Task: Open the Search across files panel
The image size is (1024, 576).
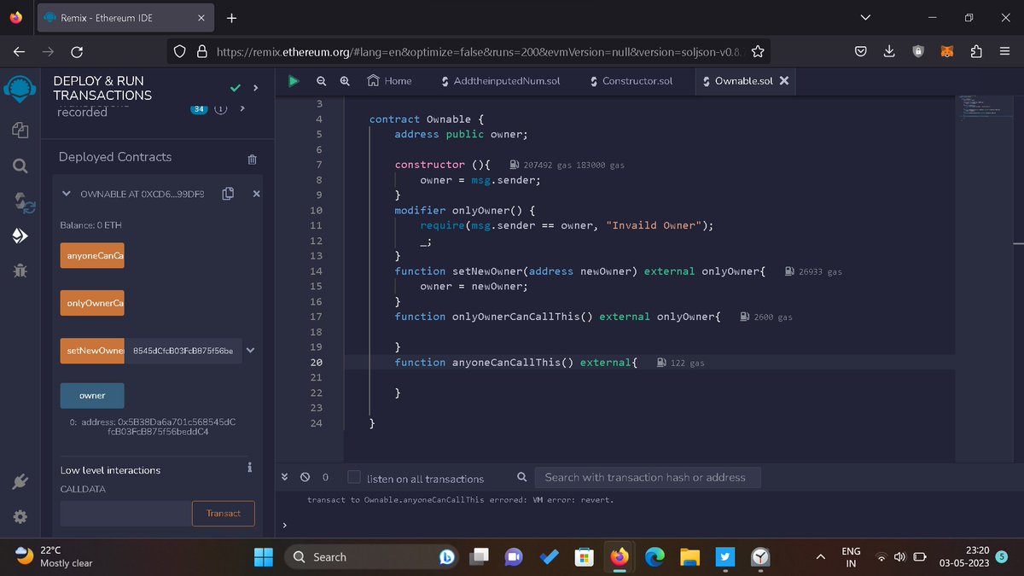Action: (19, 166)
